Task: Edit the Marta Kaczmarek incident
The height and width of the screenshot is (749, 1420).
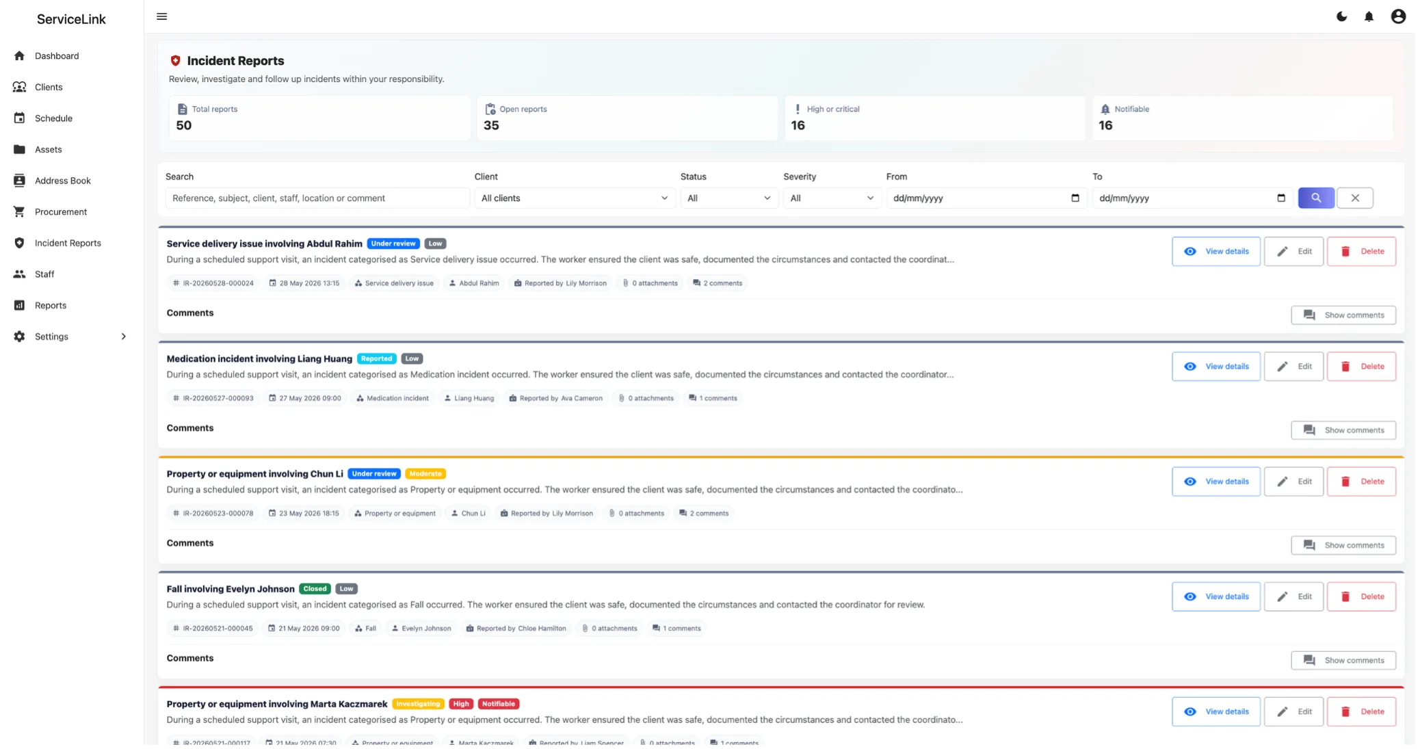Action: (x=1293, y=711)
